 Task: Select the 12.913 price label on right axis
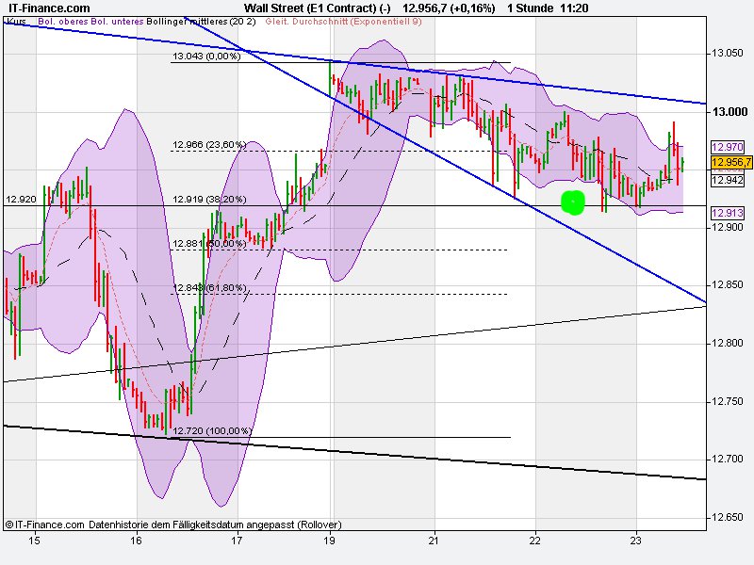729,215
